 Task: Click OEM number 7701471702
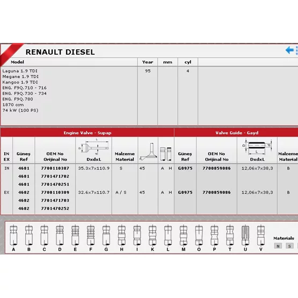click(55, 176)
